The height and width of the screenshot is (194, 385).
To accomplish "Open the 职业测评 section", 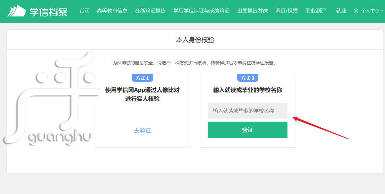I will point(316,11).
